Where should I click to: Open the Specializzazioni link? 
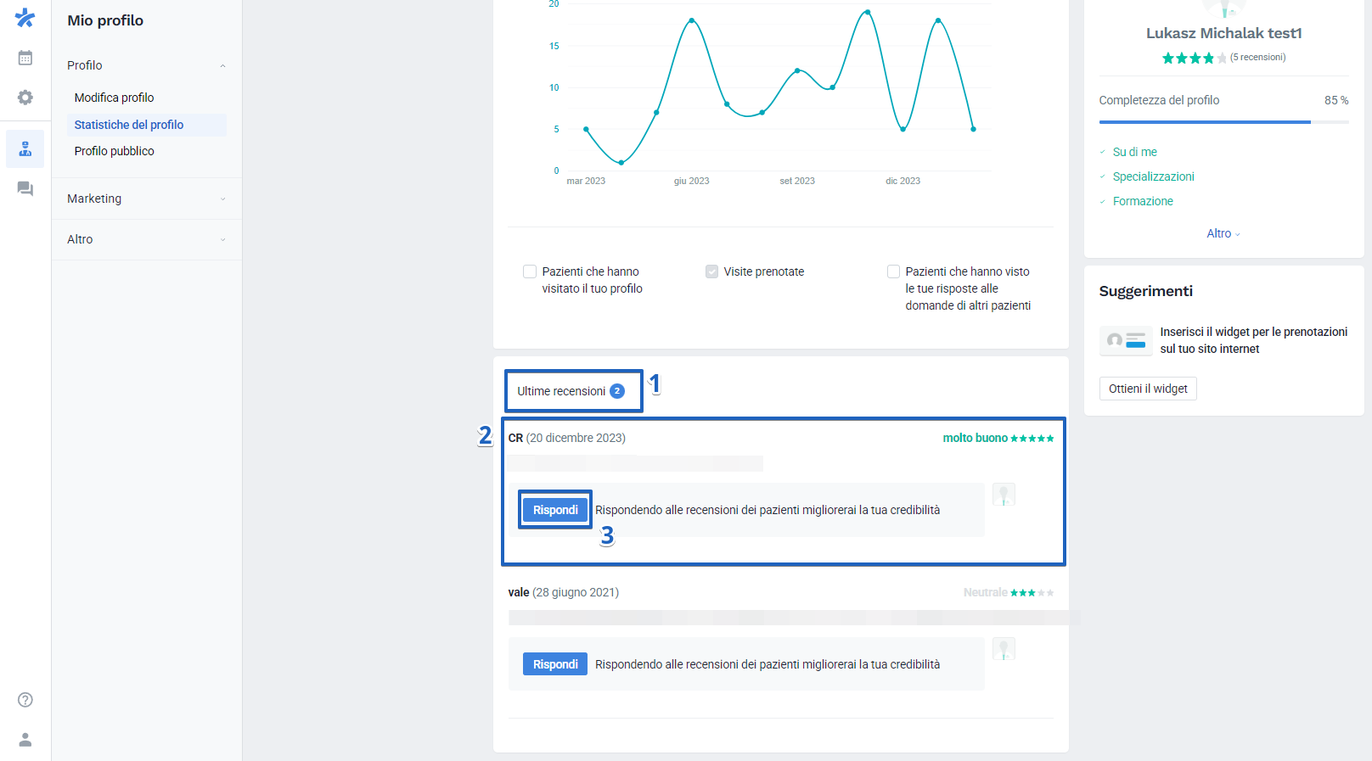click(x=1154, y=176)
